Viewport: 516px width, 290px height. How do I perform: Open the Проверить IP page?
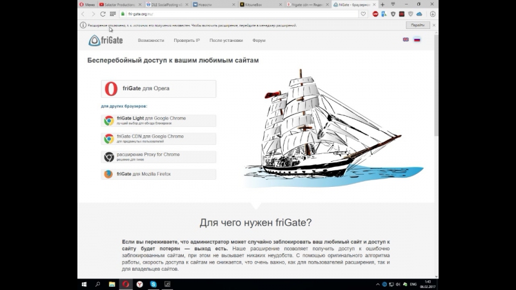186,41
